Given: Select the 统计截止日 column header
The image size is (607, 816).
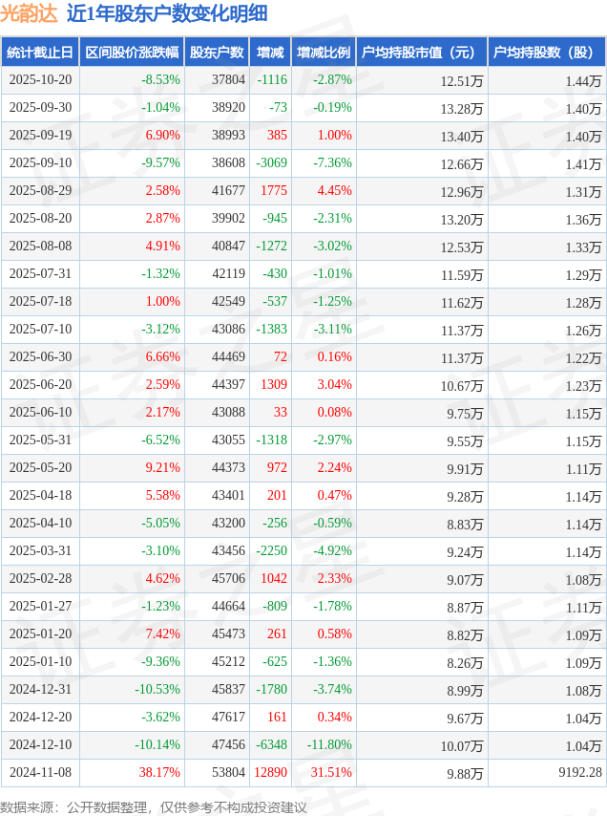Looking at the screenshot, I should 39,53.
